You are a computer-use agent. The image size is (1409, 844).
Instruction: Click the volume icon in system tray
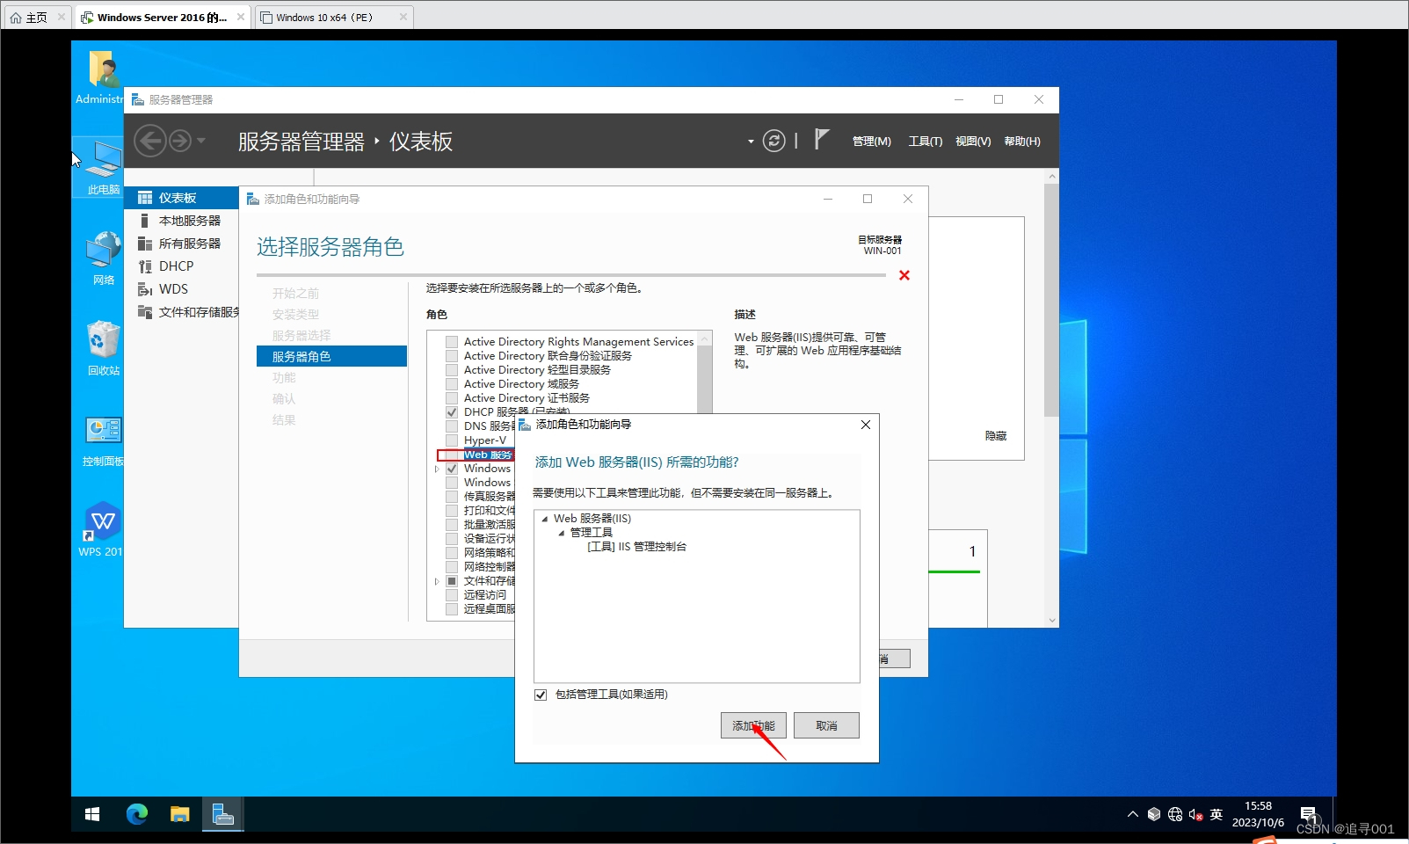pos(1195,815)
